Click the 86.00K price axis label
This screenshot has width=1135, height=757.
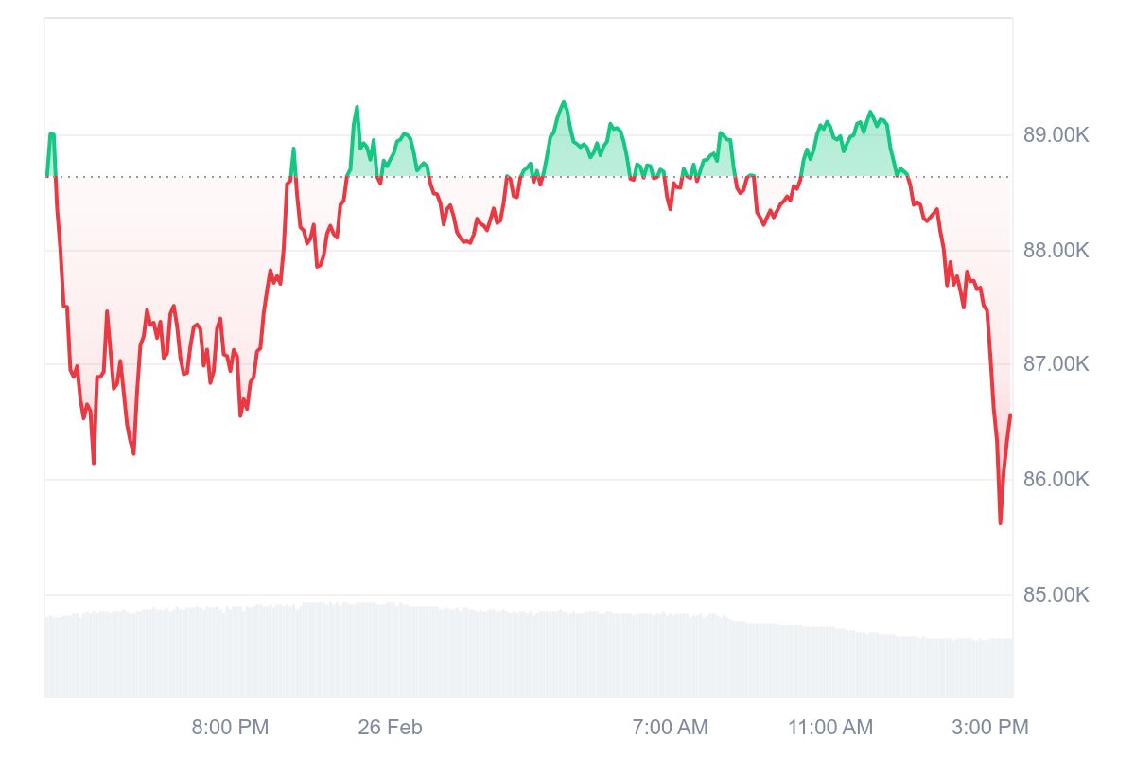point(1056,480)
